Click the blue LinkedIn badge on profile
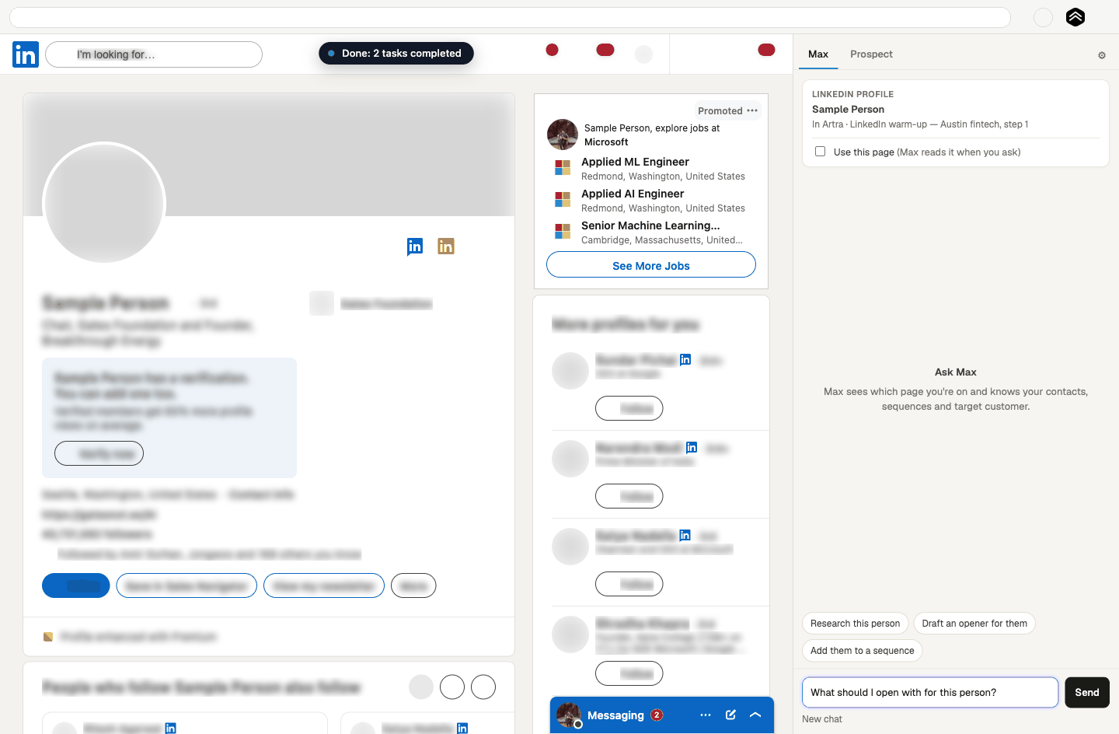 (x=415, y=246)
